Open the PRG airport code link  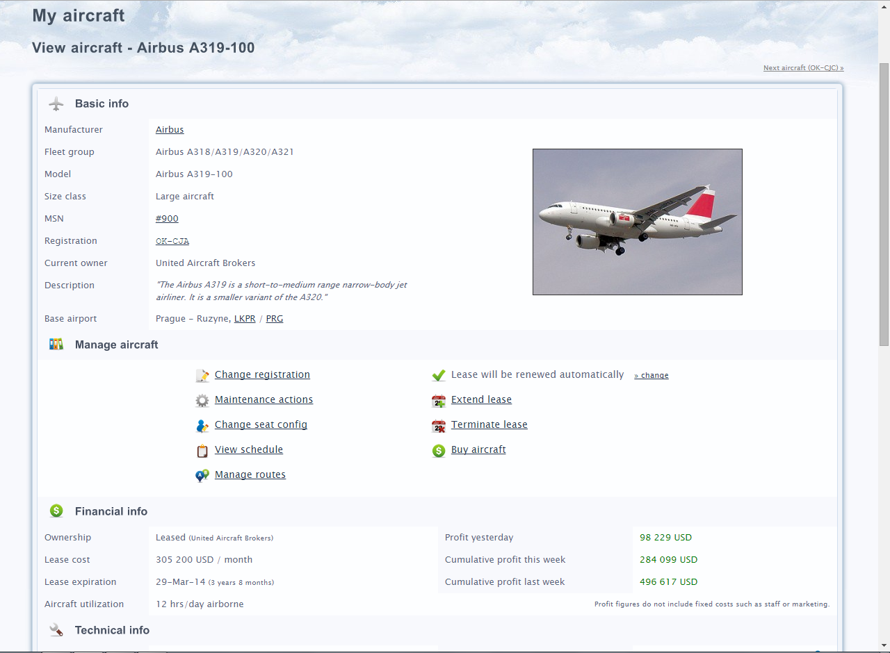point(275,319)
